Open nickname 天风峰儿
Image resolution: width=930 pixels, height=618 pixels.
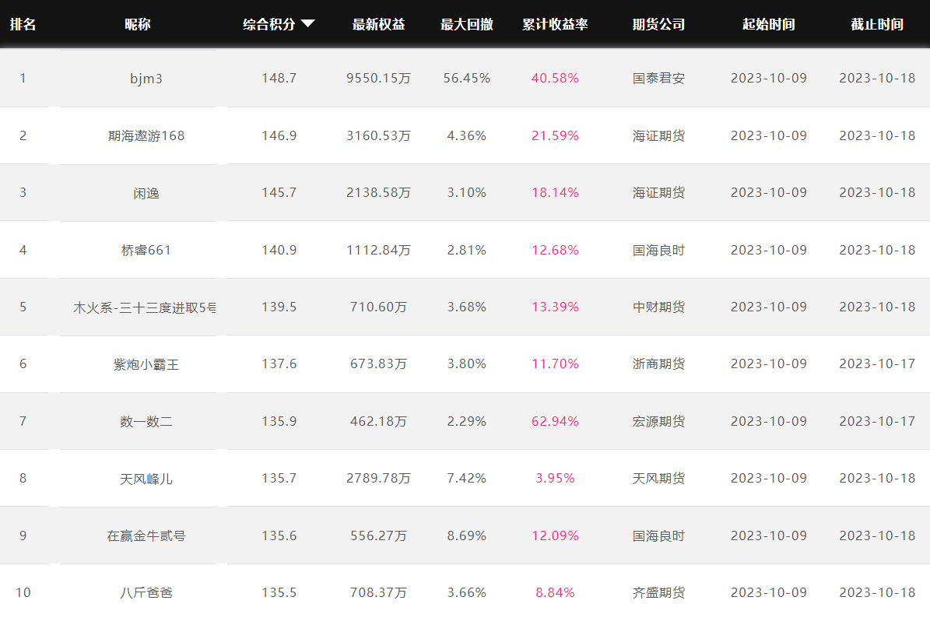(146, 479)
